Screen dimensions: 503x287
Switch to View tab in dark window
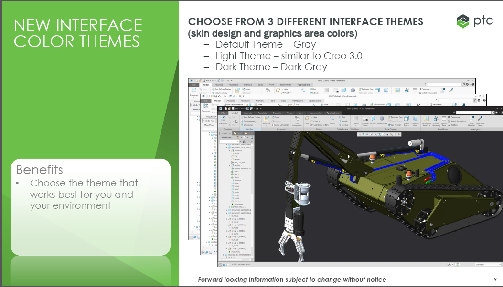301,113
